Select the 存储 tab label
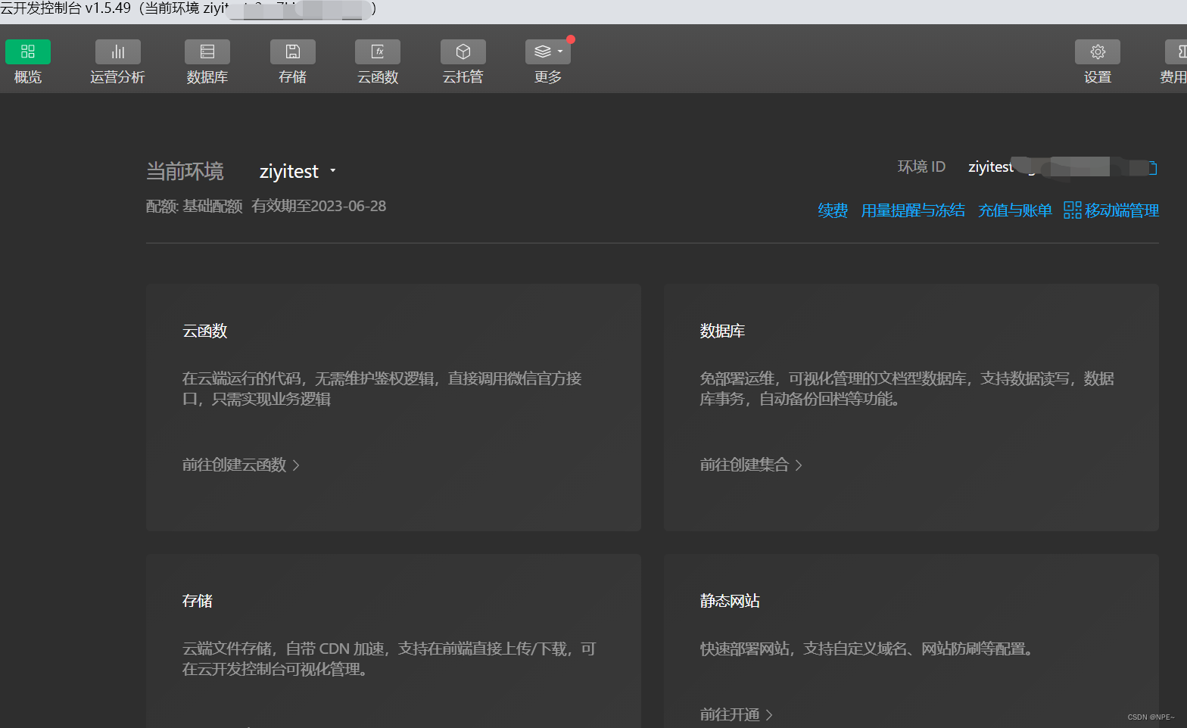1187x728 pixels. pyautogui.click(x=293, y=77)
